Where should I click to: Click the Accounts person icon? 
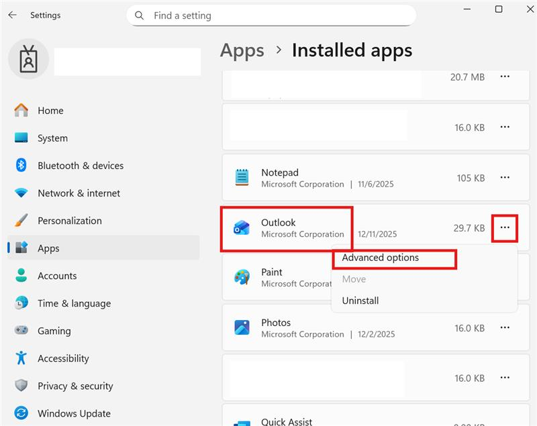(x=21, y=275)
